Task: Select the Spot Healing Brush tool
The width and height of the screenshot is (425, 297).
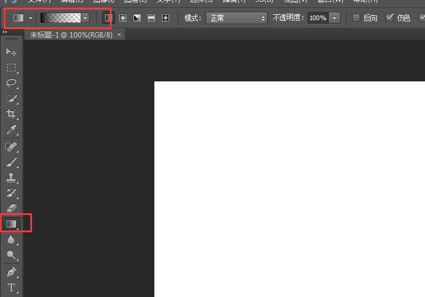Action: [11, 147]
